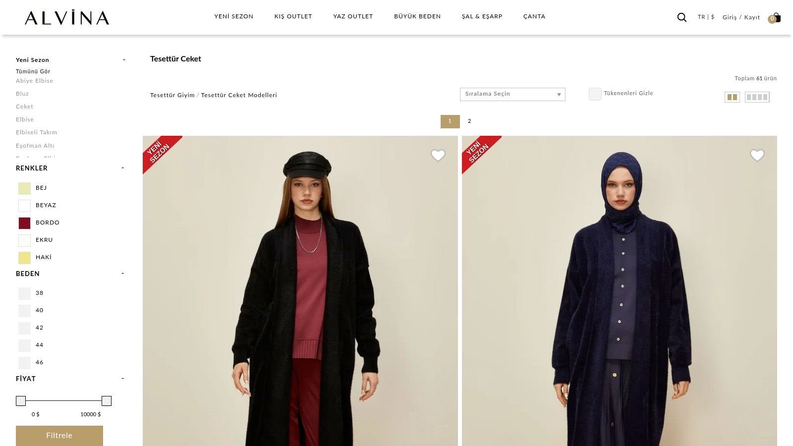Select the BORDO color swatch
The image size is (793, 446).
click(x=24, y=223)
